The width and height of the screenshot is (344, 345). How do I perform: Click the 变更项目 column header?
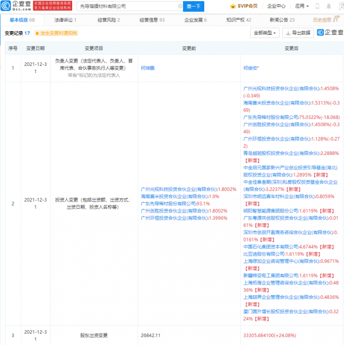tap(94, 49)
